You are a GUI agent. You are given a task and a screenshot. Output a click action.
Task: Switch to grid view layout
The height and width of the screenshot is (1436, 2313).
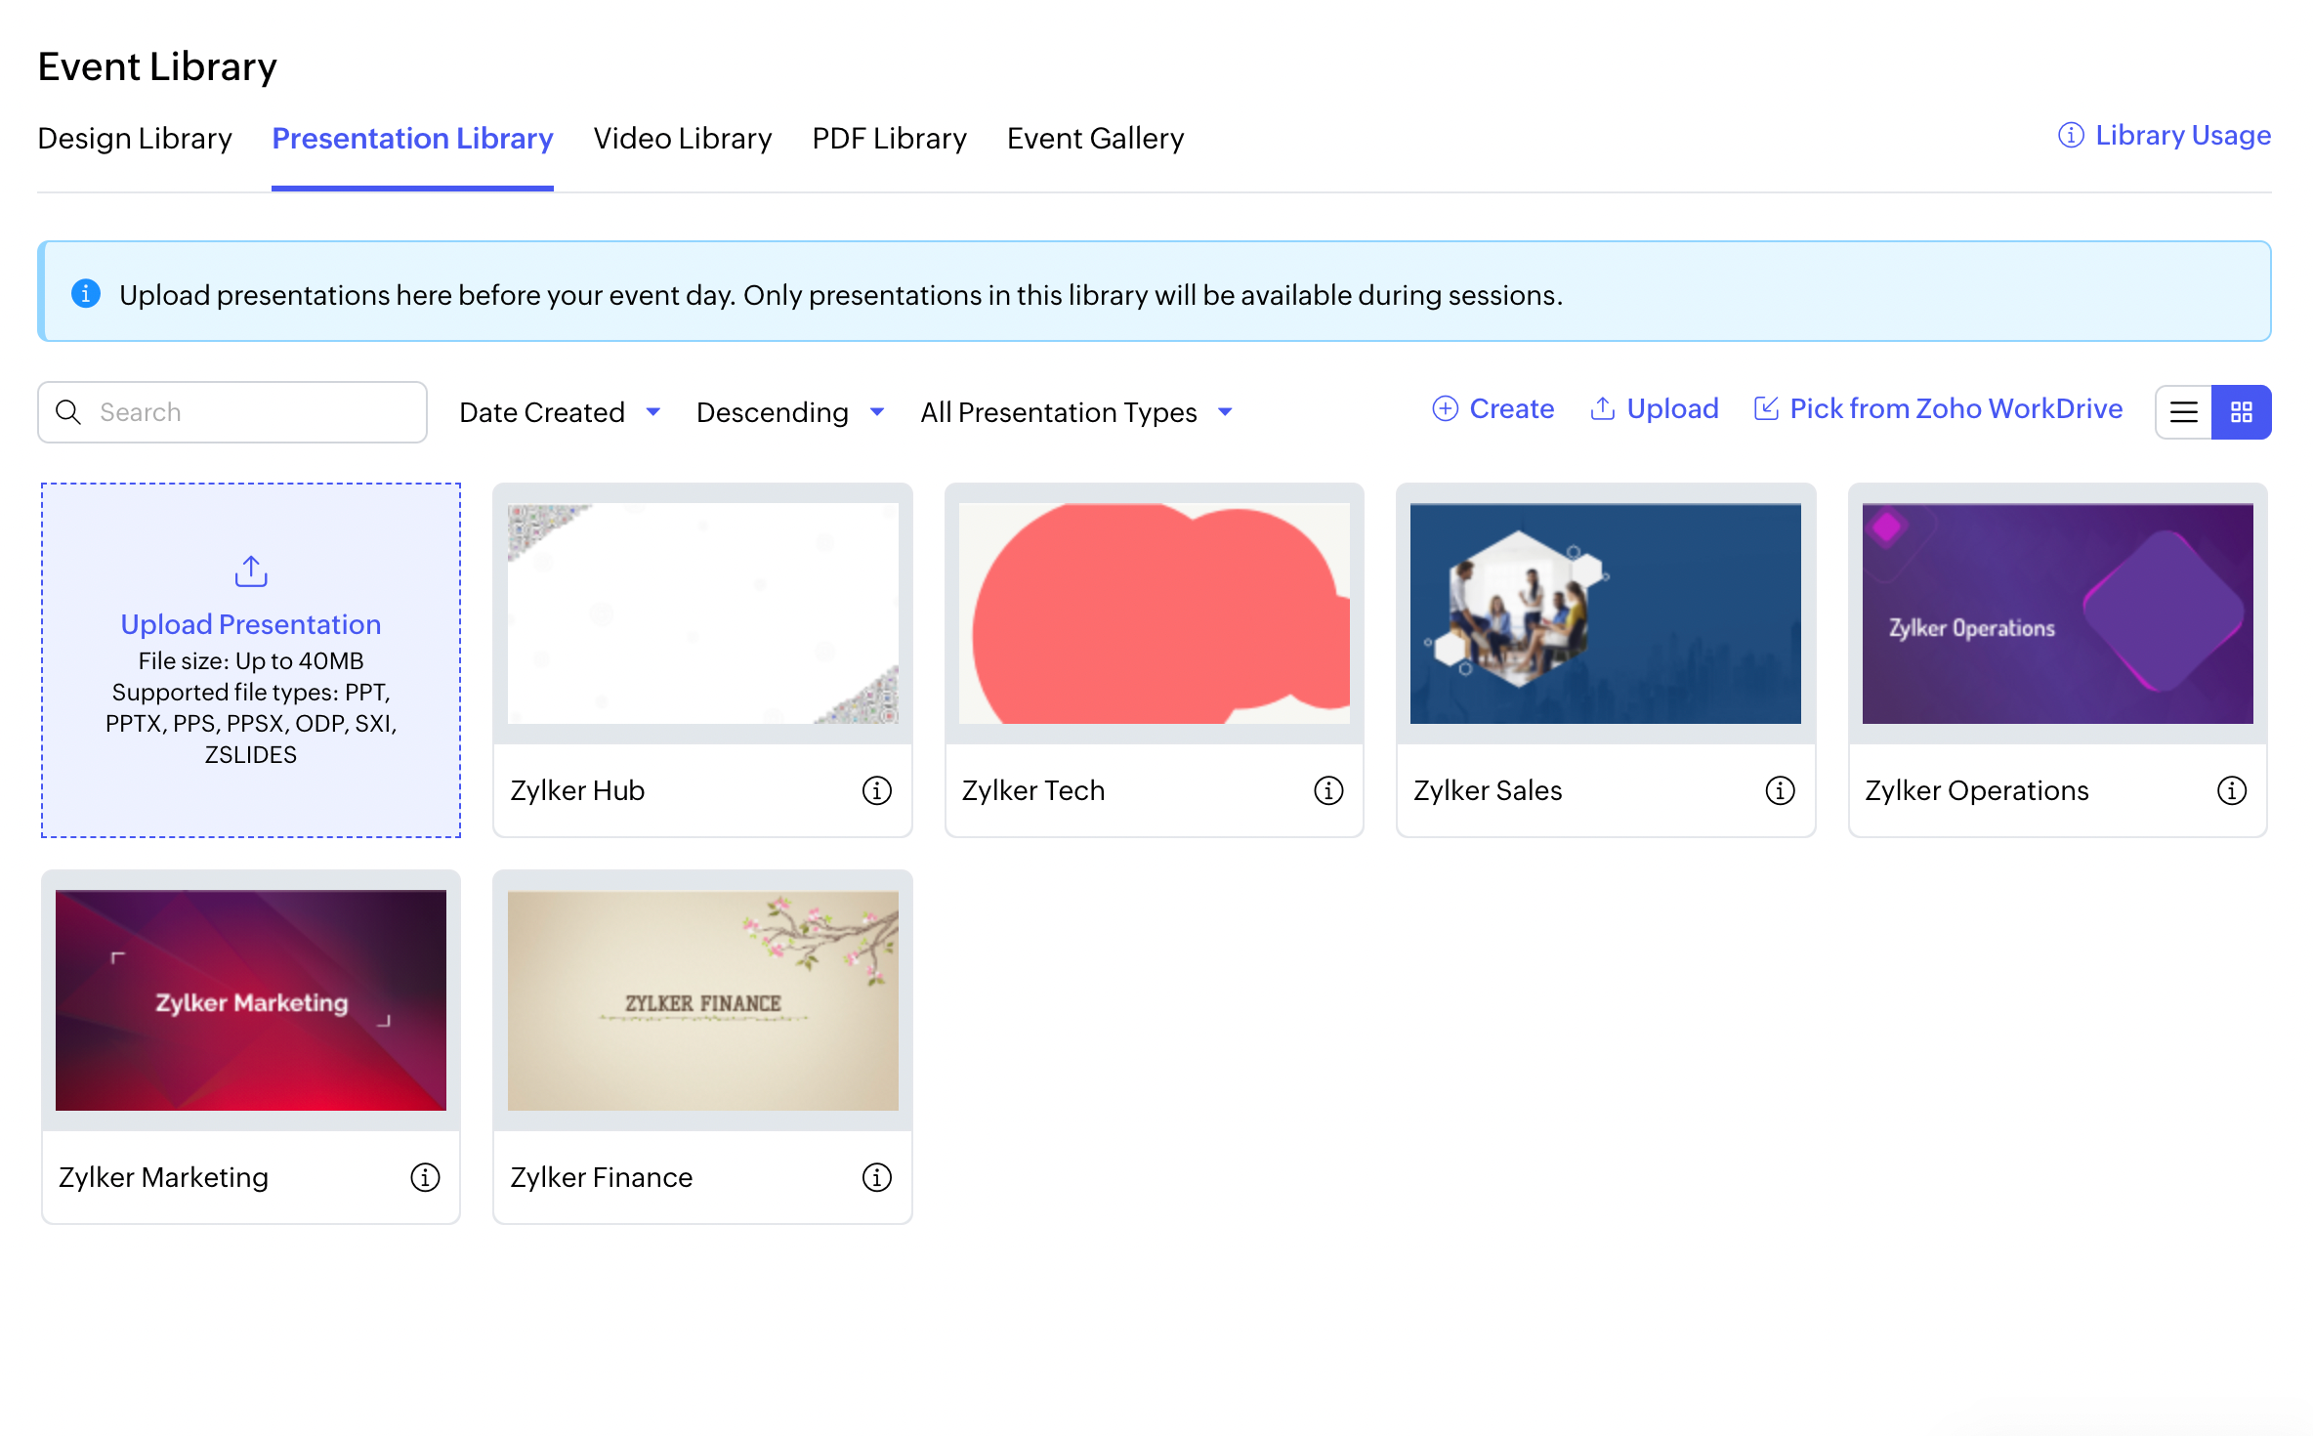(2241, 412)
